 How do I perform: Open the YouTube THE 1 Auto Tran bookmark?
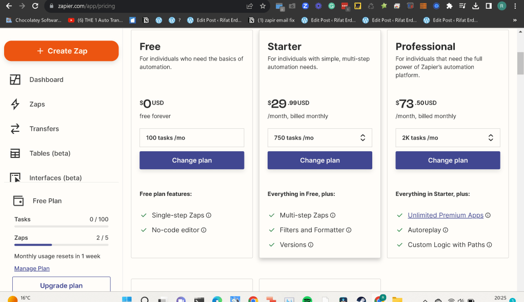[95, 21]
